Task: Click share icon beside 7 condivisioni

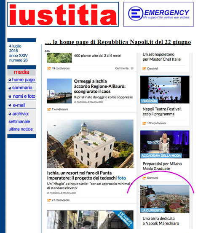Action: click(49, 110)
